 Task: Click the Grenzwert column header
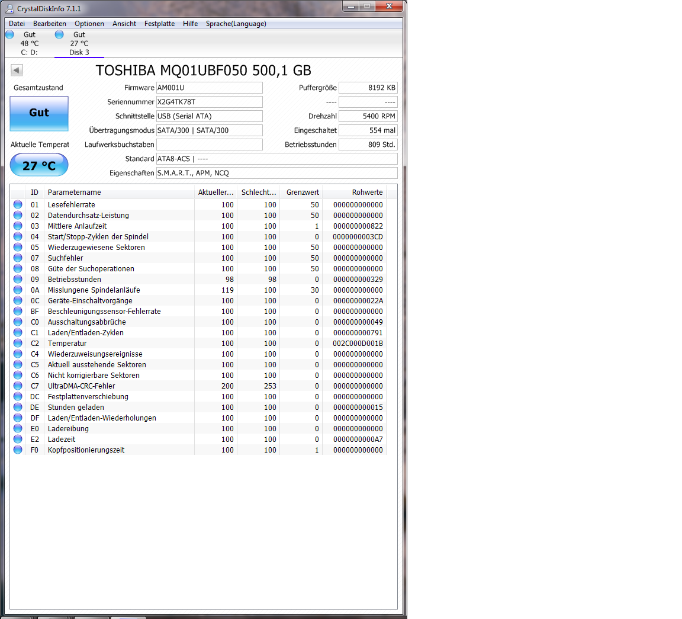[301, 192]
